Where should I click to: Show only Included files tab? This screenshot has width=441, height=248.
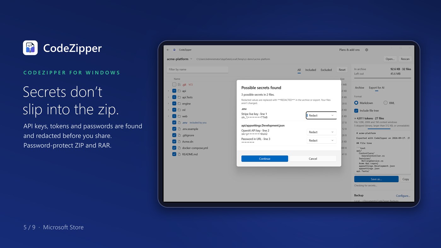(x=310, y=70)
